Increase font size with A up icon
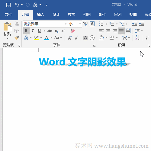Screen dimensions: 151x151 pos(70,38)
